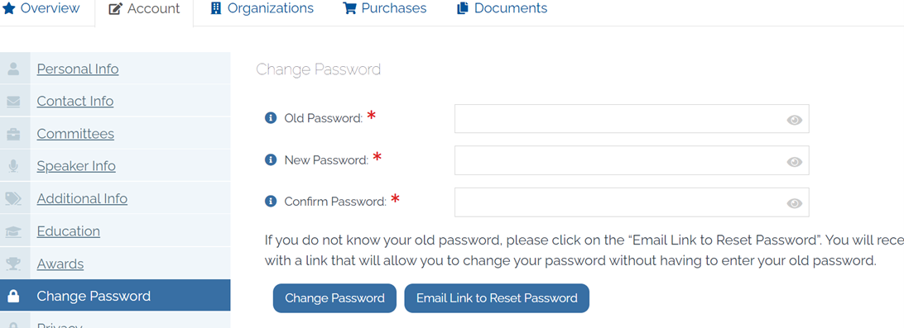Click the Change Password submit button
904x328 pixels.
[x=335, y=298]
